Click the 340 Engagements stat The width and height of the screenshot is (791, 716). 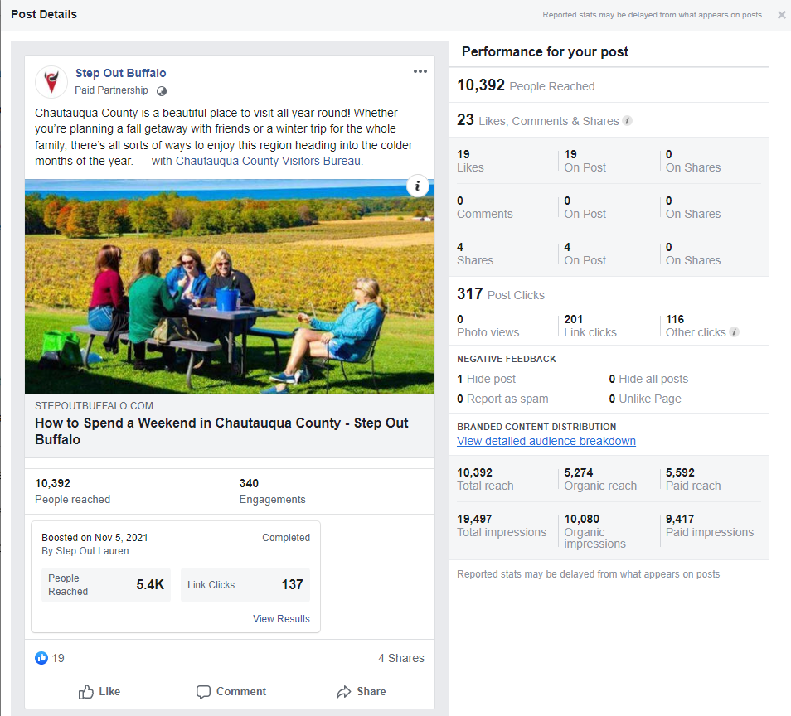coord(273,491)
